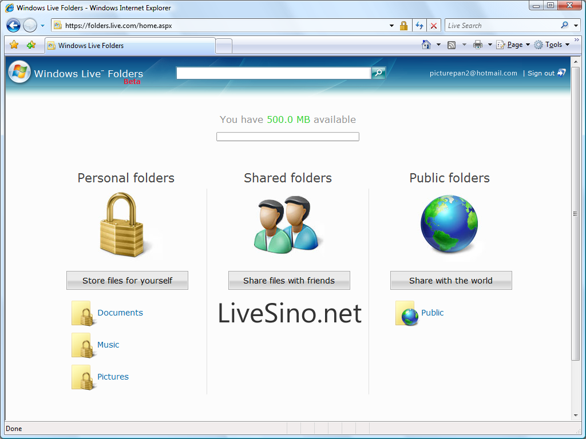Click the Done status bar text
This screenshot has height=439, width=586.
(14, 429)
